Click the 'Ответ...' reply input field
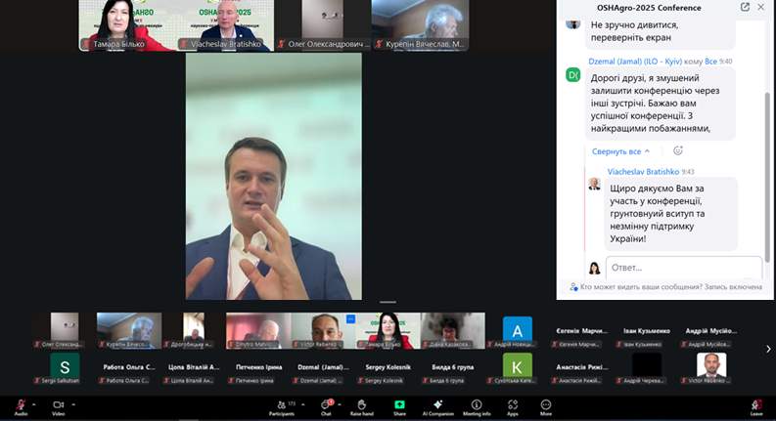This screenshot has height=421, width=776. (x=684, y=268)
